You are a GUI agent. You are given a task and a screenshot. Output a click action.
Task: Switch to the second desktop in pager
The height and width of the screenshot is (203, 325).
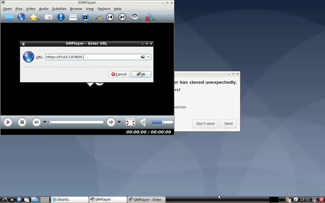45,200
